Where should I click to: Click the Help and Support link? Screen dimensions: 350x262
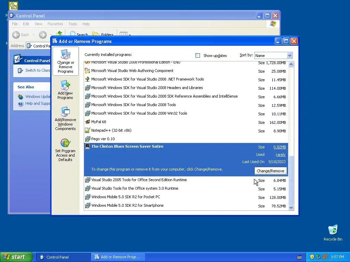click(x=38, y=103)
